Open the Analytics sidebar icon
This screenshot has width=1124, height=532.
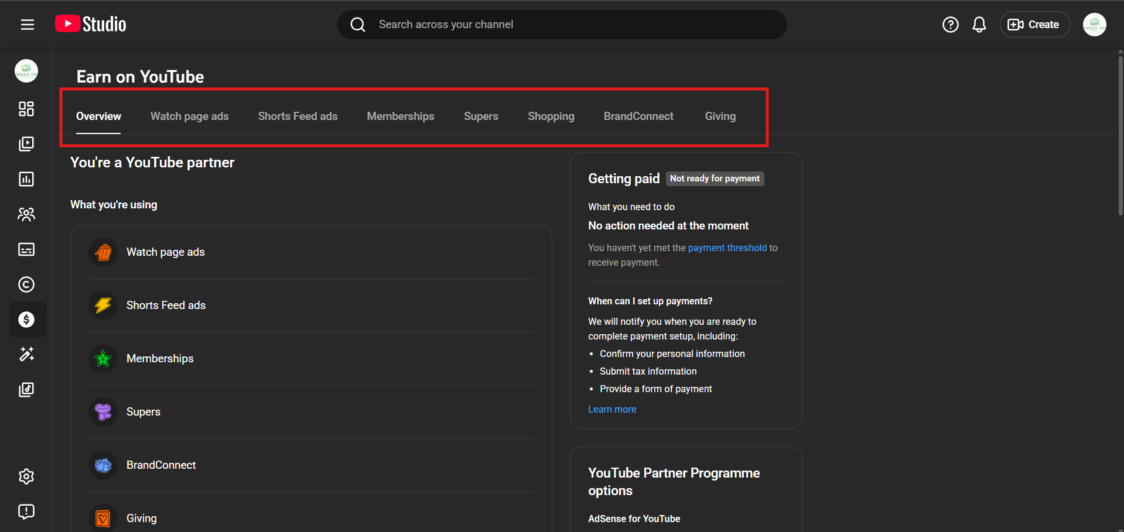(x=26, y=179)
